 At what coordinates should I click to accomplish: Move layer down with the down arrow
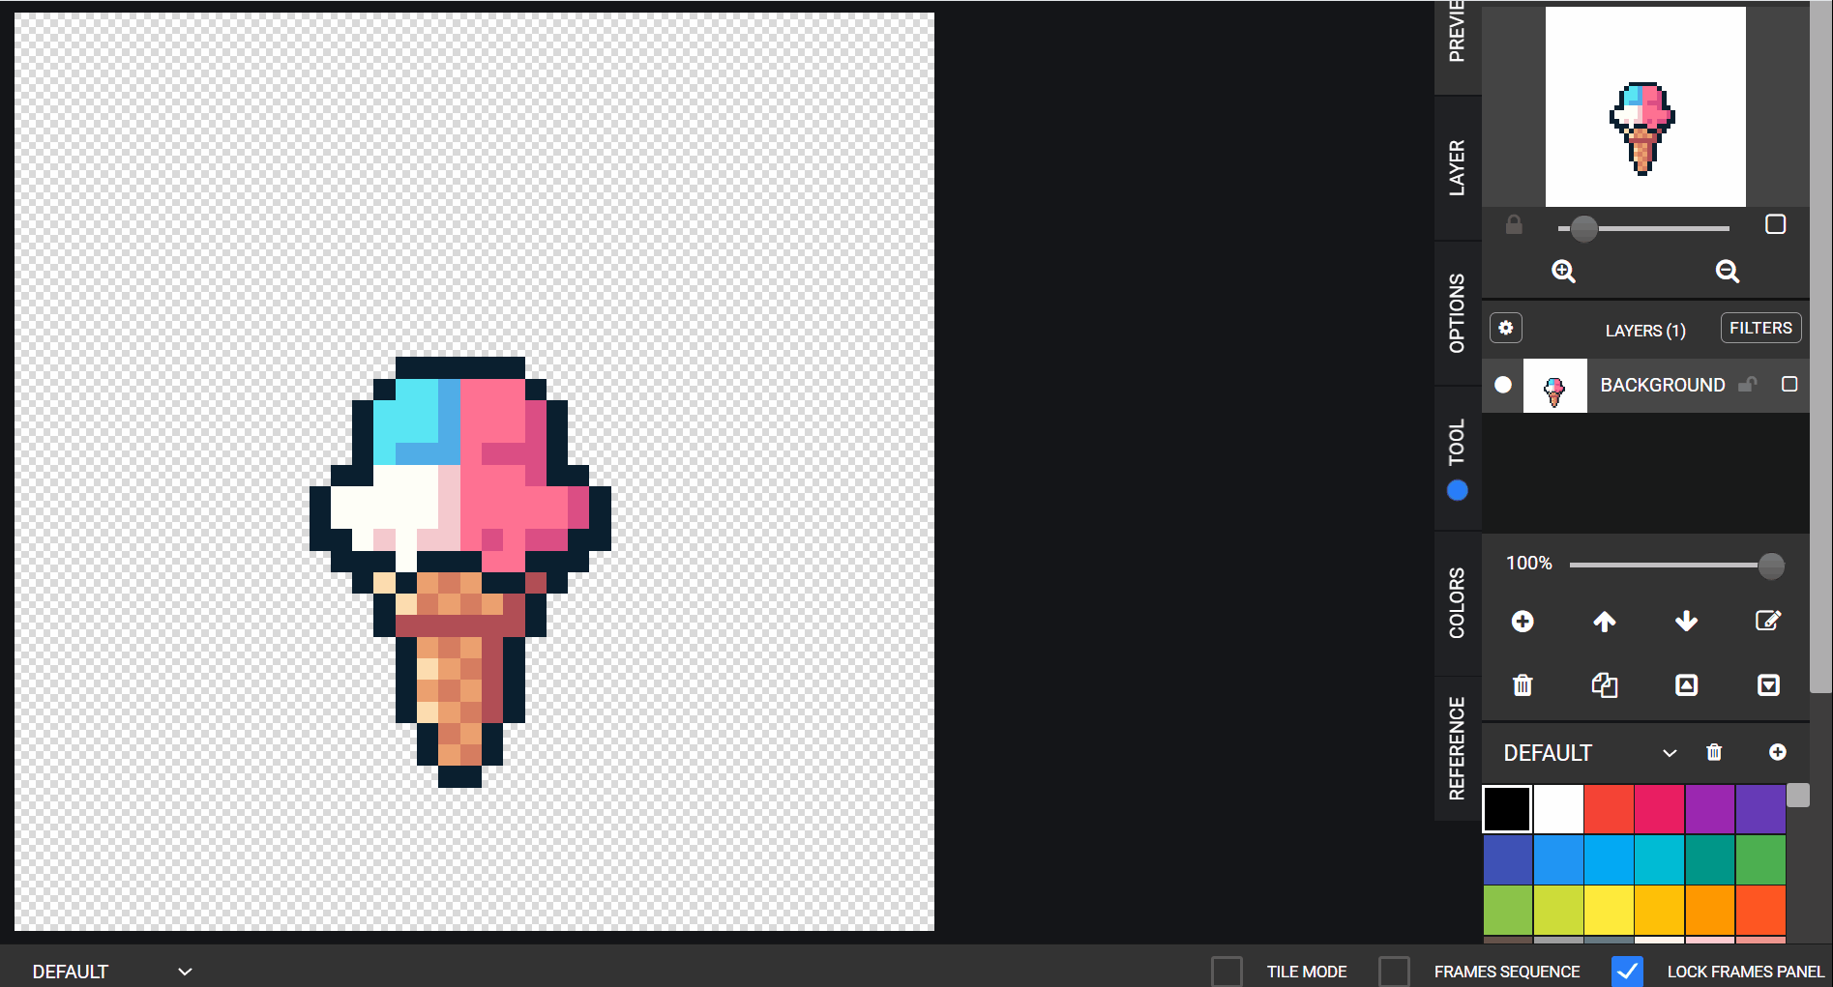(1686, 621)
